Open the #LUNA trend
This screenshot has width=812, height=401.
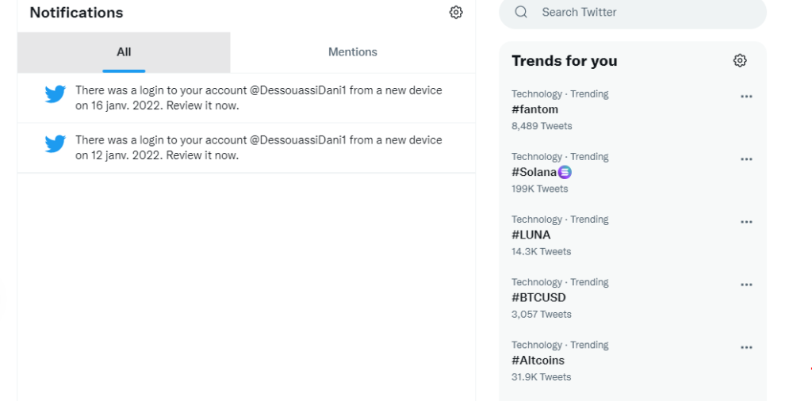click(633, 235)
